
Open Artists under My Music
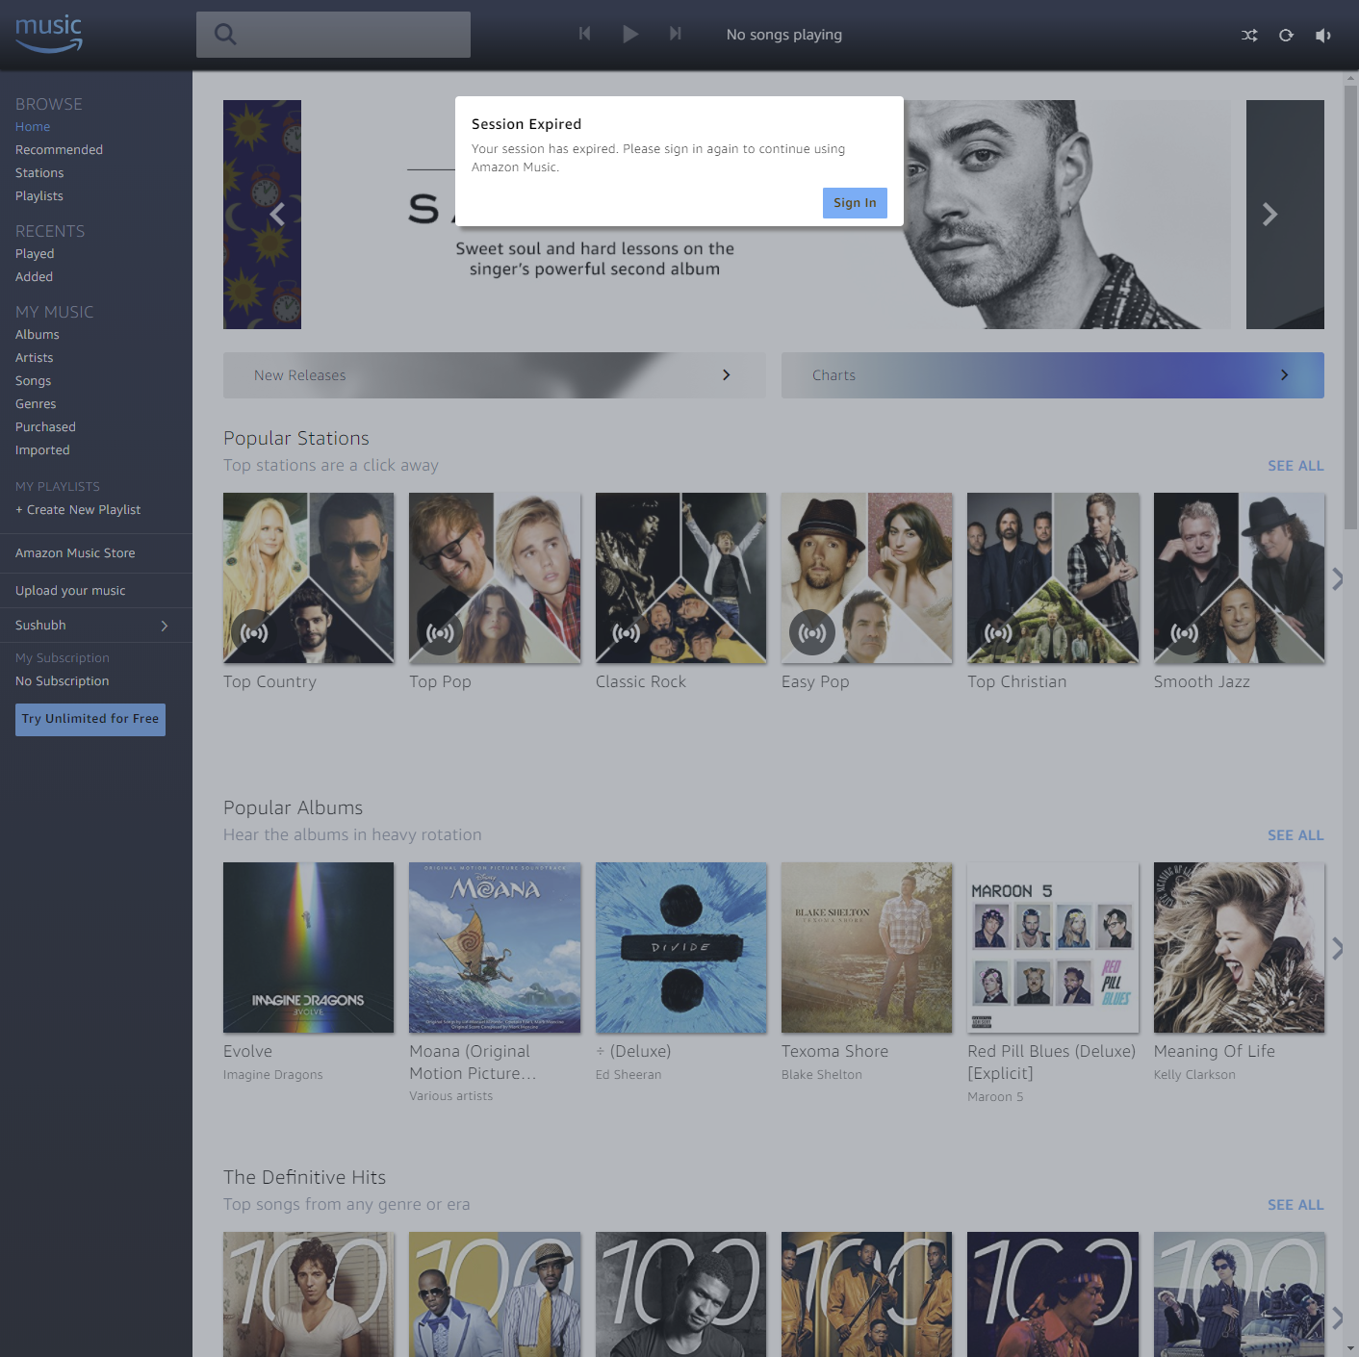coord(35,358)
